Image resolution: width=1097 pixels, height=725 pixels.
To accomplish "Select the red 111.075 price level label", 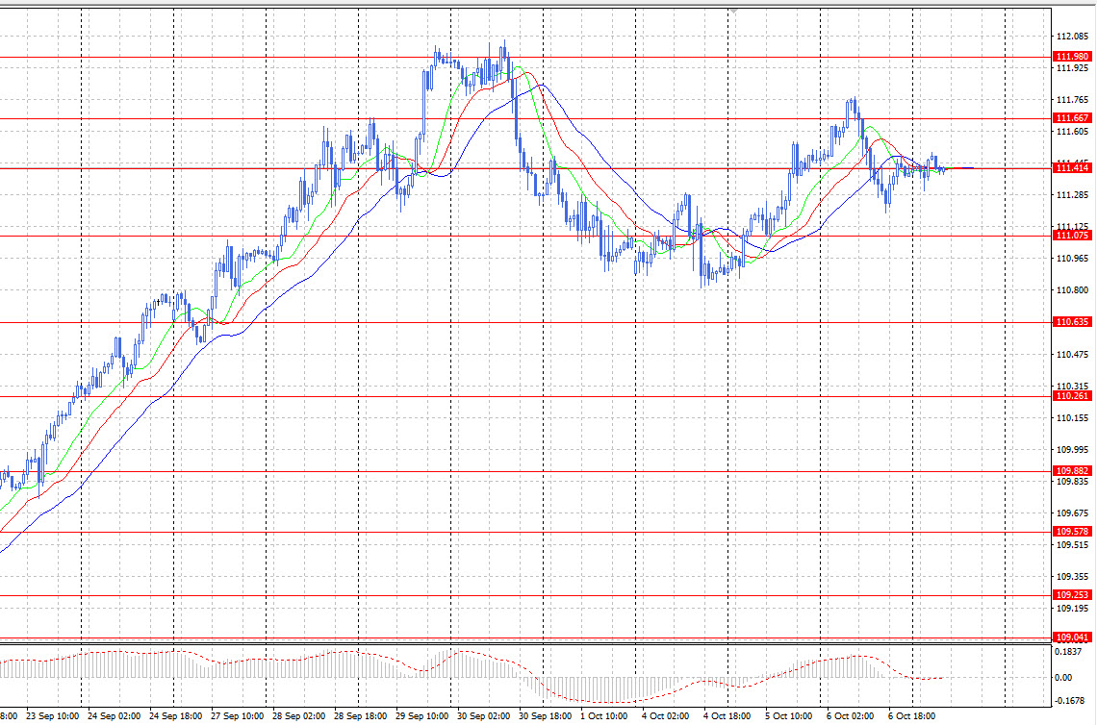I will point(1072,236).
